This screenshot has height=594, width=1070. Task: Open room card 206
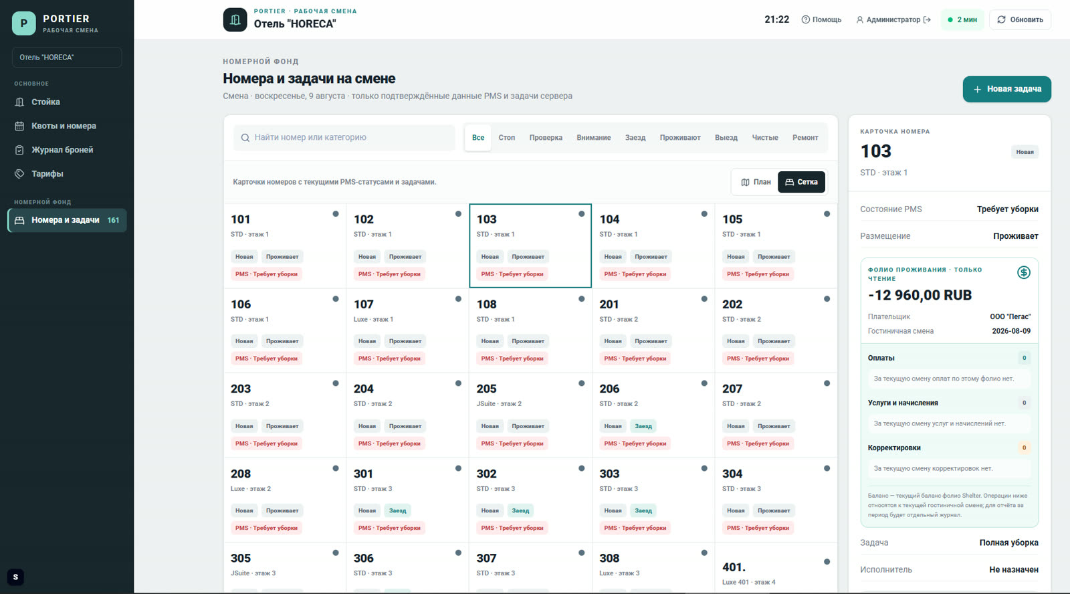653,415
